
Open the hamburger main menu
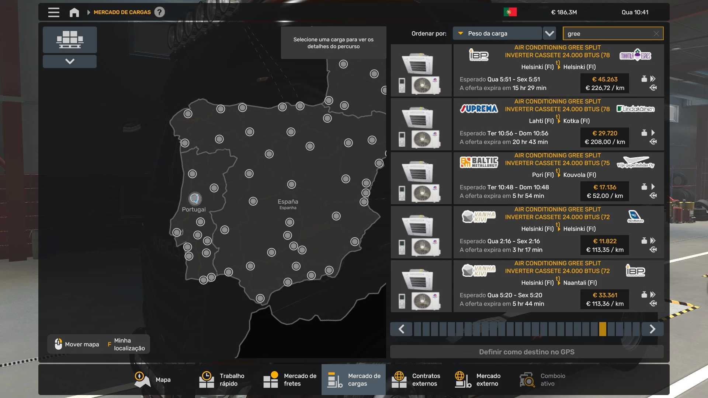pos(53,12)
